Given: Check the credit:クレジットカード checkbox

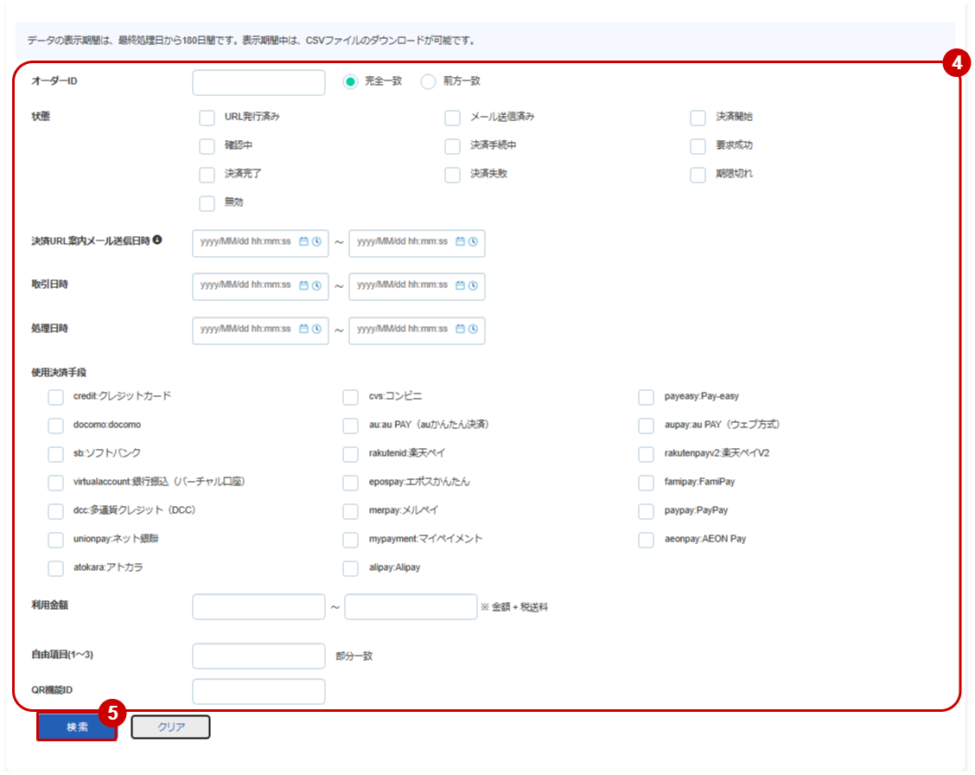Looking at the screenshot, I should coord(56,397).
